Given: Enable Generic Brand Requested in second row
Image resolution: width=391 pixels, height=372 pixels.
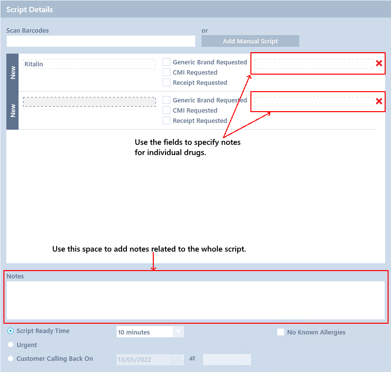Looking at the screenshot, I should click(166, 100).
